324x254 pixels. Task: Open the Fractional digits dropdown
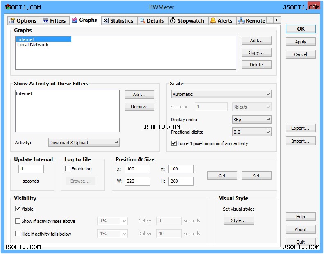[251, 132]
